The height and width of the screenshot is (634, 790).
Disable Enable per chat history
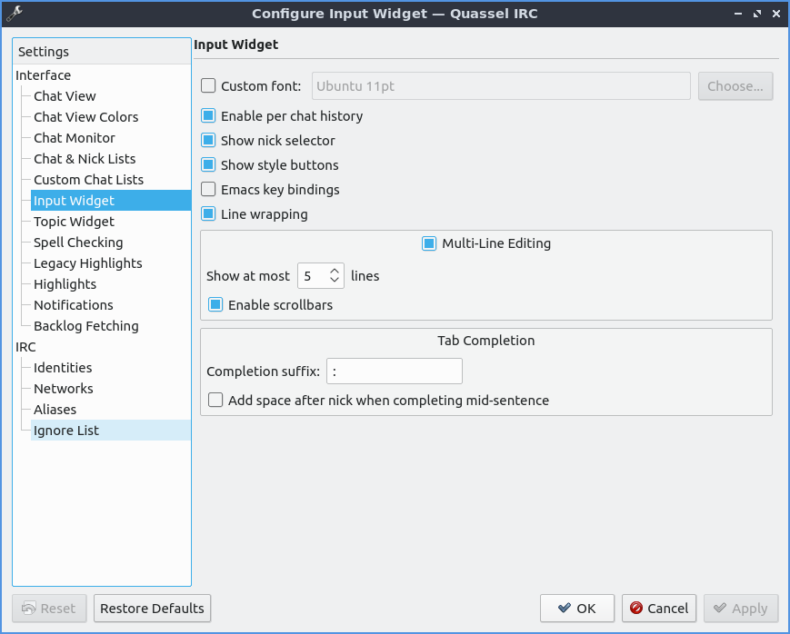(x=208, y=116)
